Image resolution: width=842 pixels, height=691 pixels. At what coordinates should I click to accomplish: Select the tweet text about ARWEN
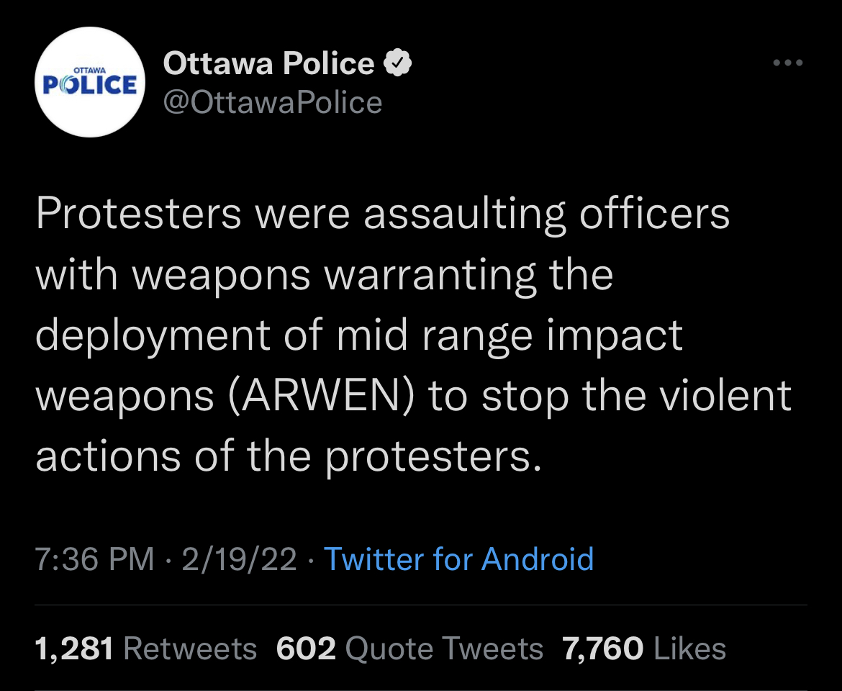point(413,335)
